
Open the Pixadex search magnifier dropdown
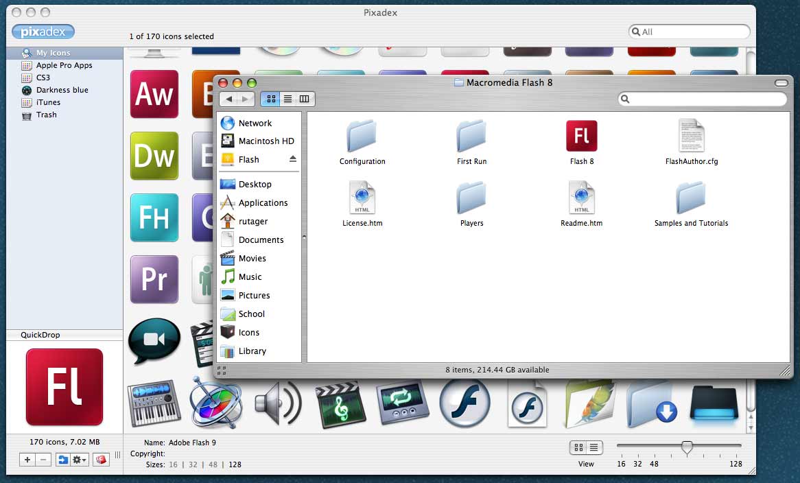click(x=636, y=32)
